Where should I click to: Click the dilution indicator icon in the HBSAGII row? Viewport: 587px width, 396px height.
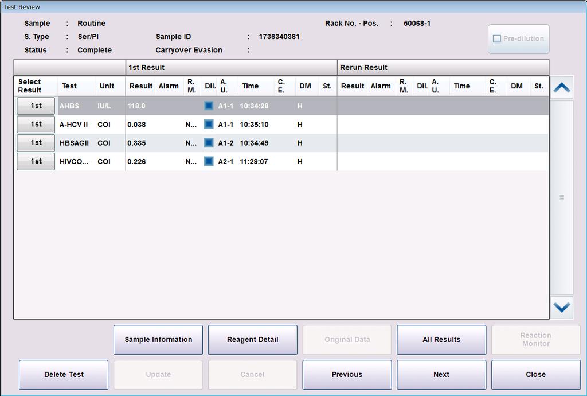click(x=209, y=143)
